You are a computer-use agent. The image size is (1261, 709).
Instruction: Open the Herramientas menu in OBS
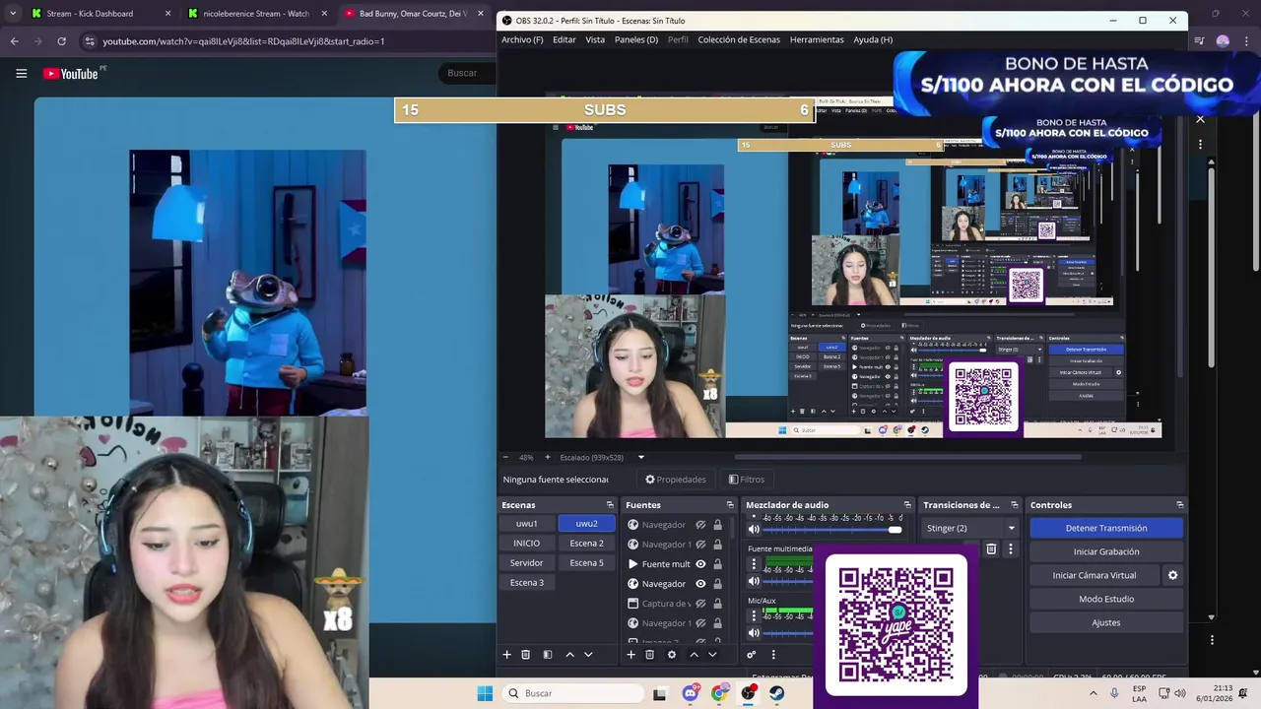click(x=817, y=39)
